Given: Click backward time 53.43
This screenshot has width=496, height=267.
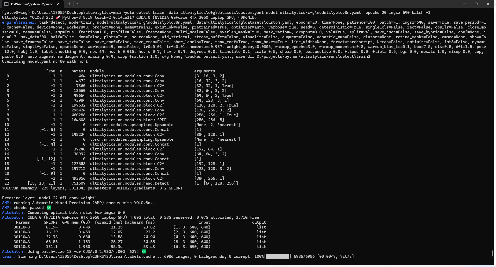Looking at the screenshot, I should pos(149,247).
